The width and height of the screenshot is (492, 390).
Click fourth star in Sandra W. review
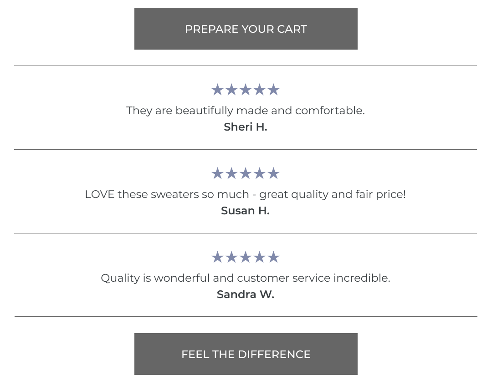tap(260, 257)
